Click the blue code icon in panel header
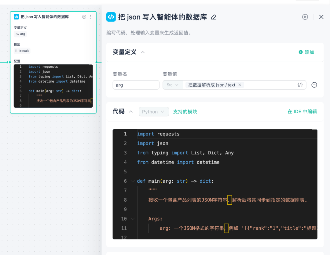Screen dimensions: 330x255 coord(111,17)
